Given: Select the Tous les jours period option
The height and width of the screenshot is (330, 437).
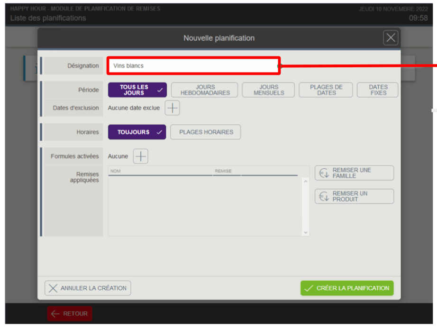Looking at the screenshot, I should 137,90.
